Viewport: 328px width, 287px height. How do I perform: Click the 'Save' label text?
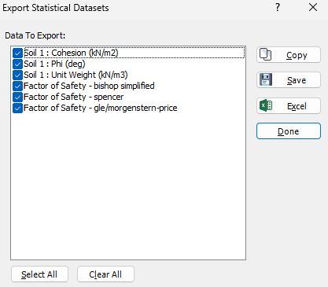[297, 80]
